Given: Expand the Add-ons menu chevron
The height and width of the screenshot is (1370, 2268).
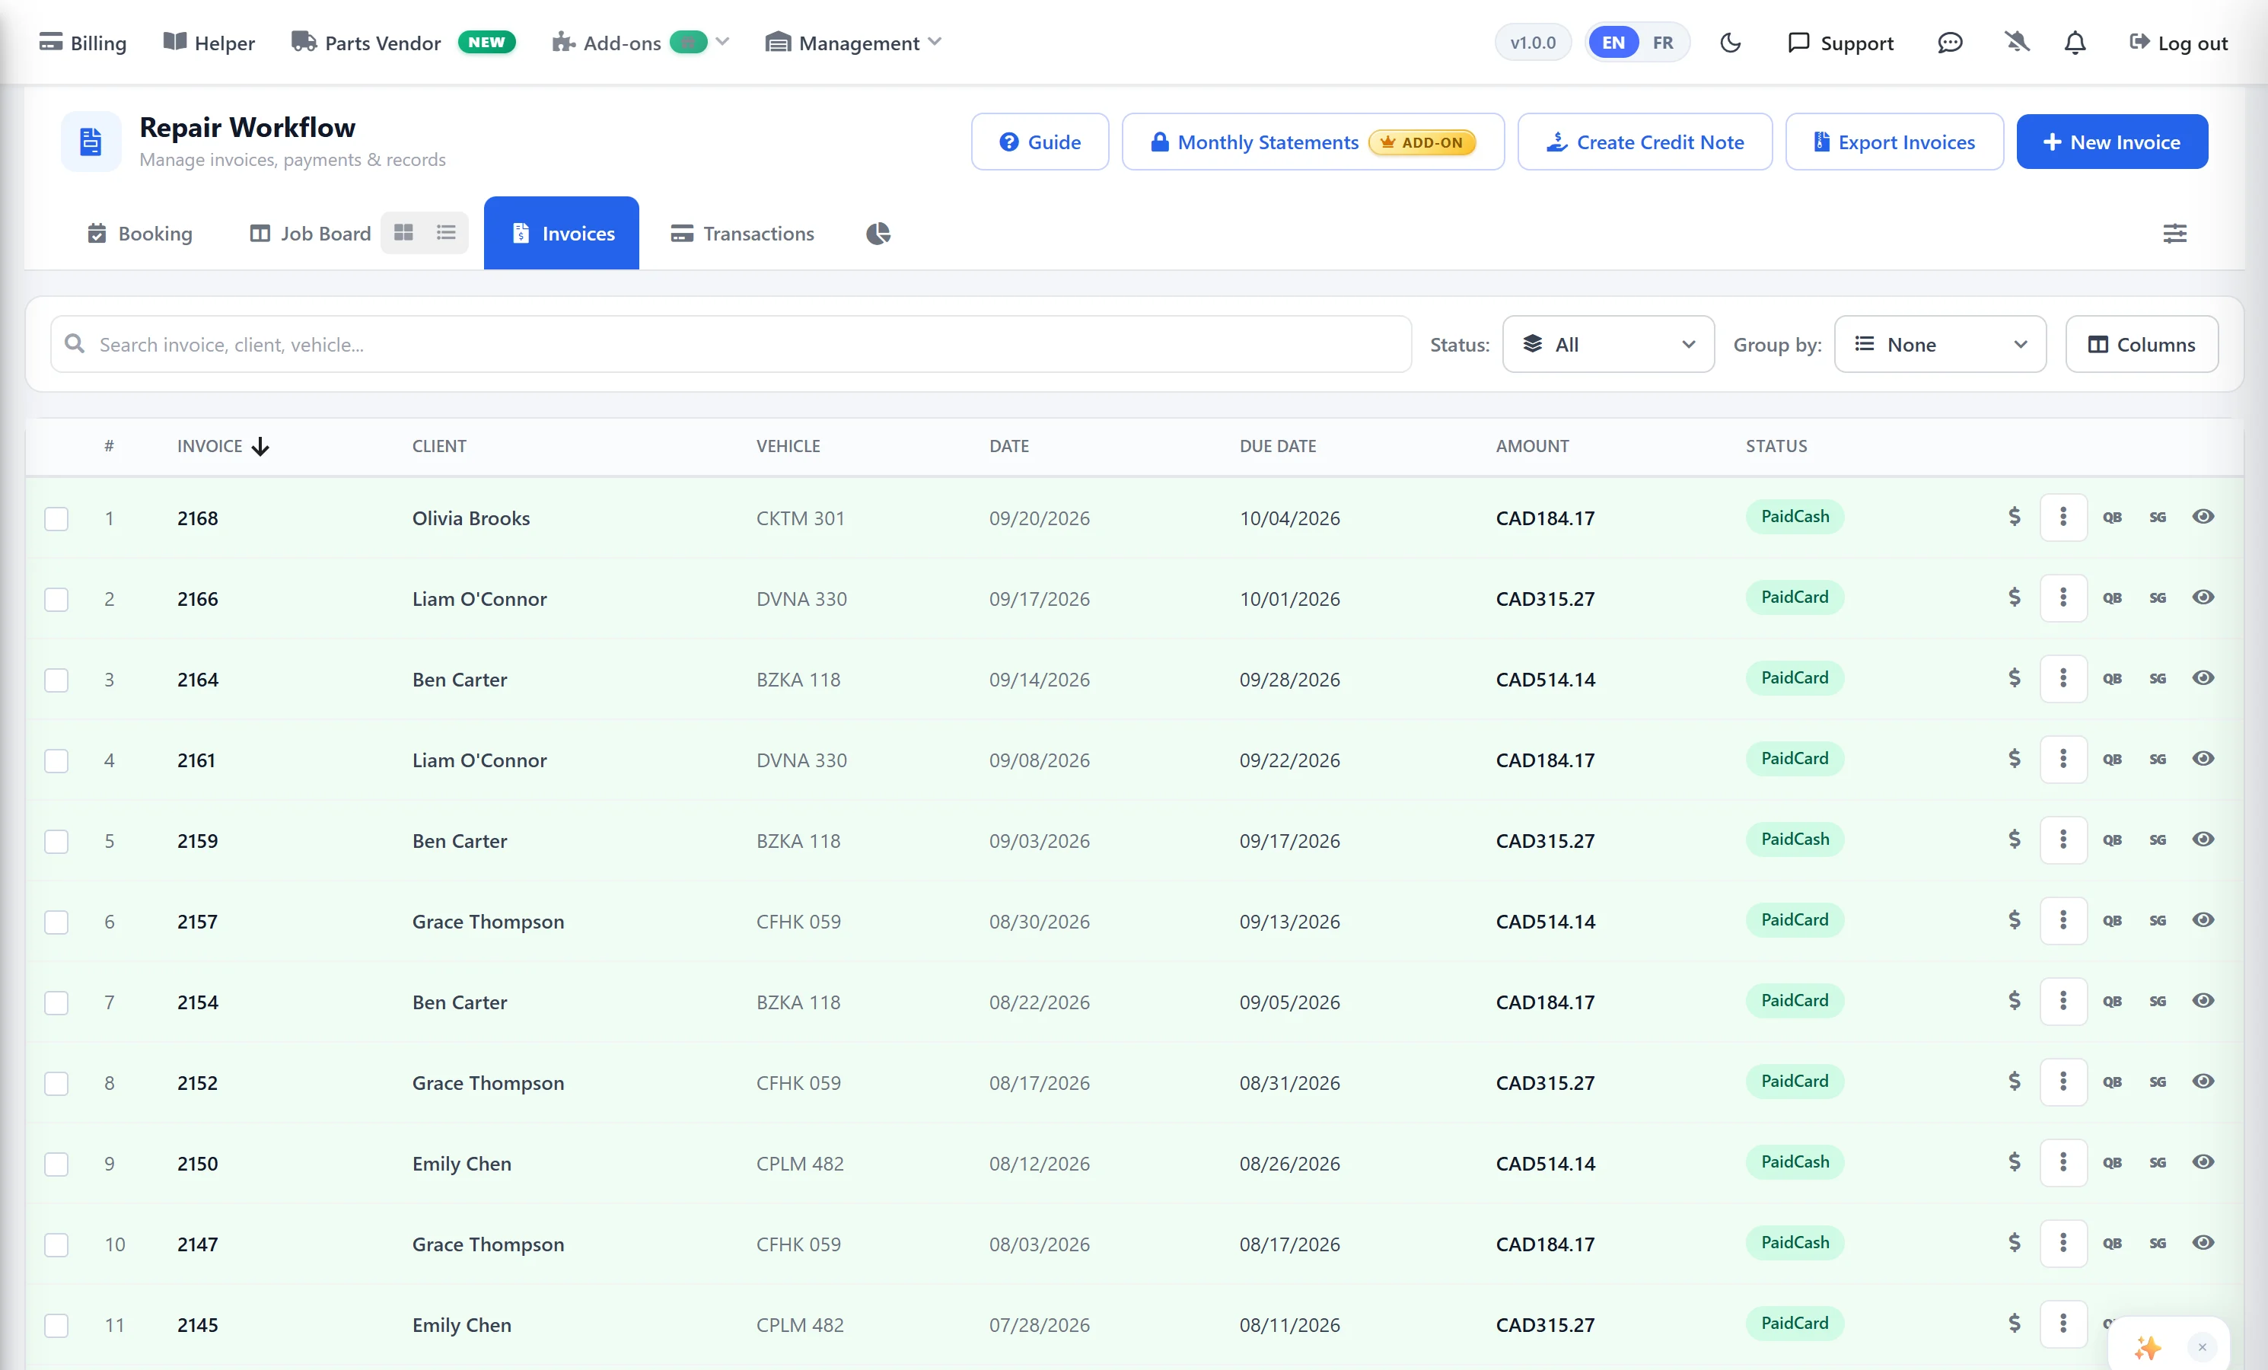Looking at the screenshot, I should coord(722,43).
